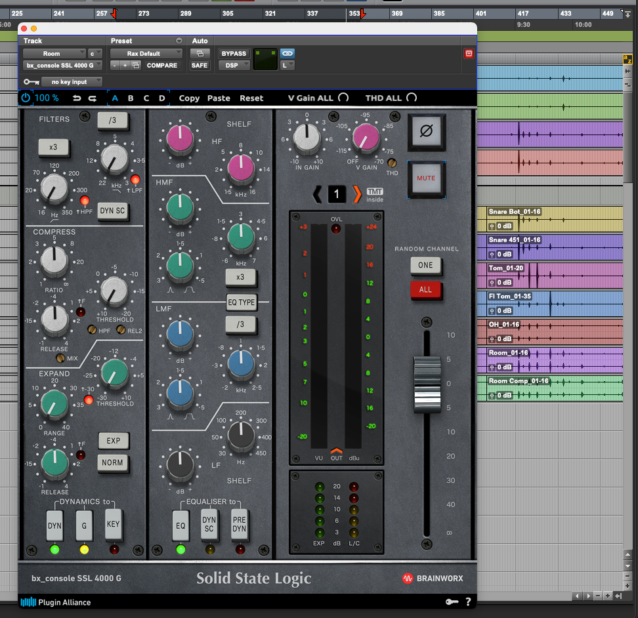This screenshot has width=638, height=618.
Task: Toggle the NORM button
Action: (113, 463)
